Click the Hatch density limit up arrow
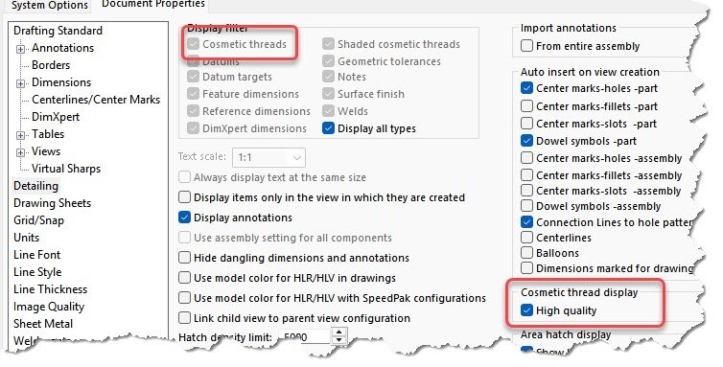Viewport: 723px width, 367px height. click(339, 333)
